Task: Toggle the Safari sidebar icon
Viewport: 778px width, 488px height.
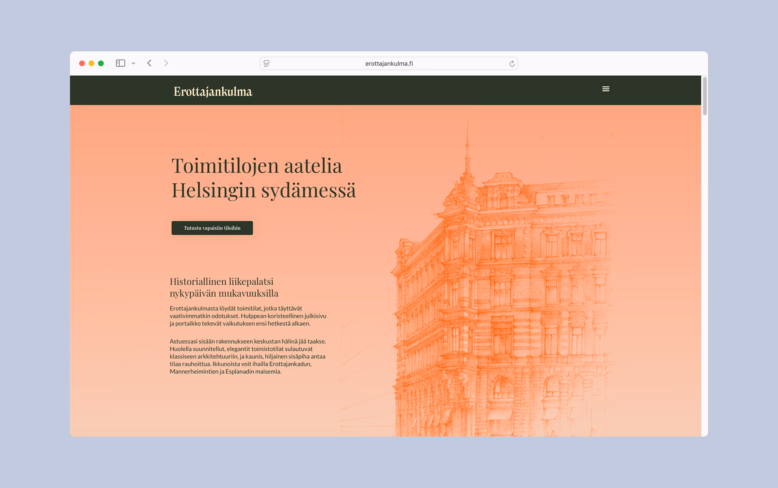Action: (x=120, y=63)
